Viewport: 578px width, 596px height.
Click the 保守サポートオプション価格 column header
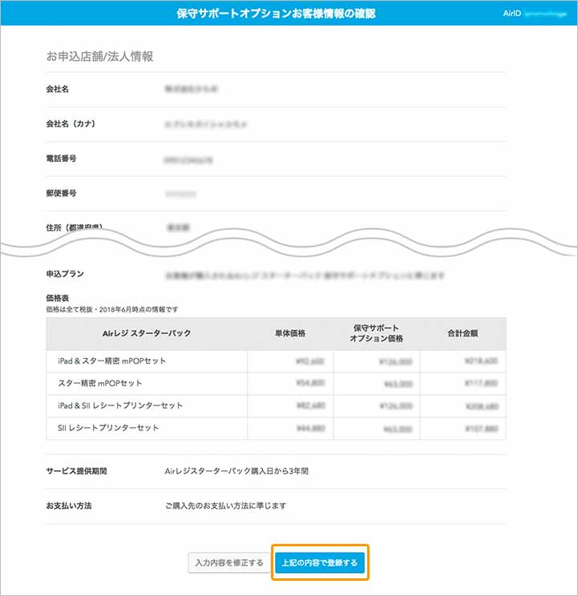coord(376,332)
